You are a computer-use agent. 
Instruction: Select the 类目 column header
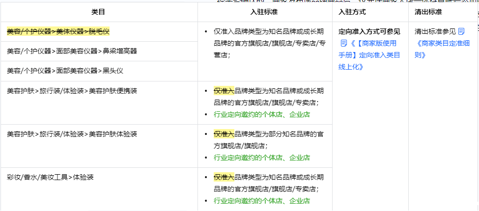(x=98, y=12)
